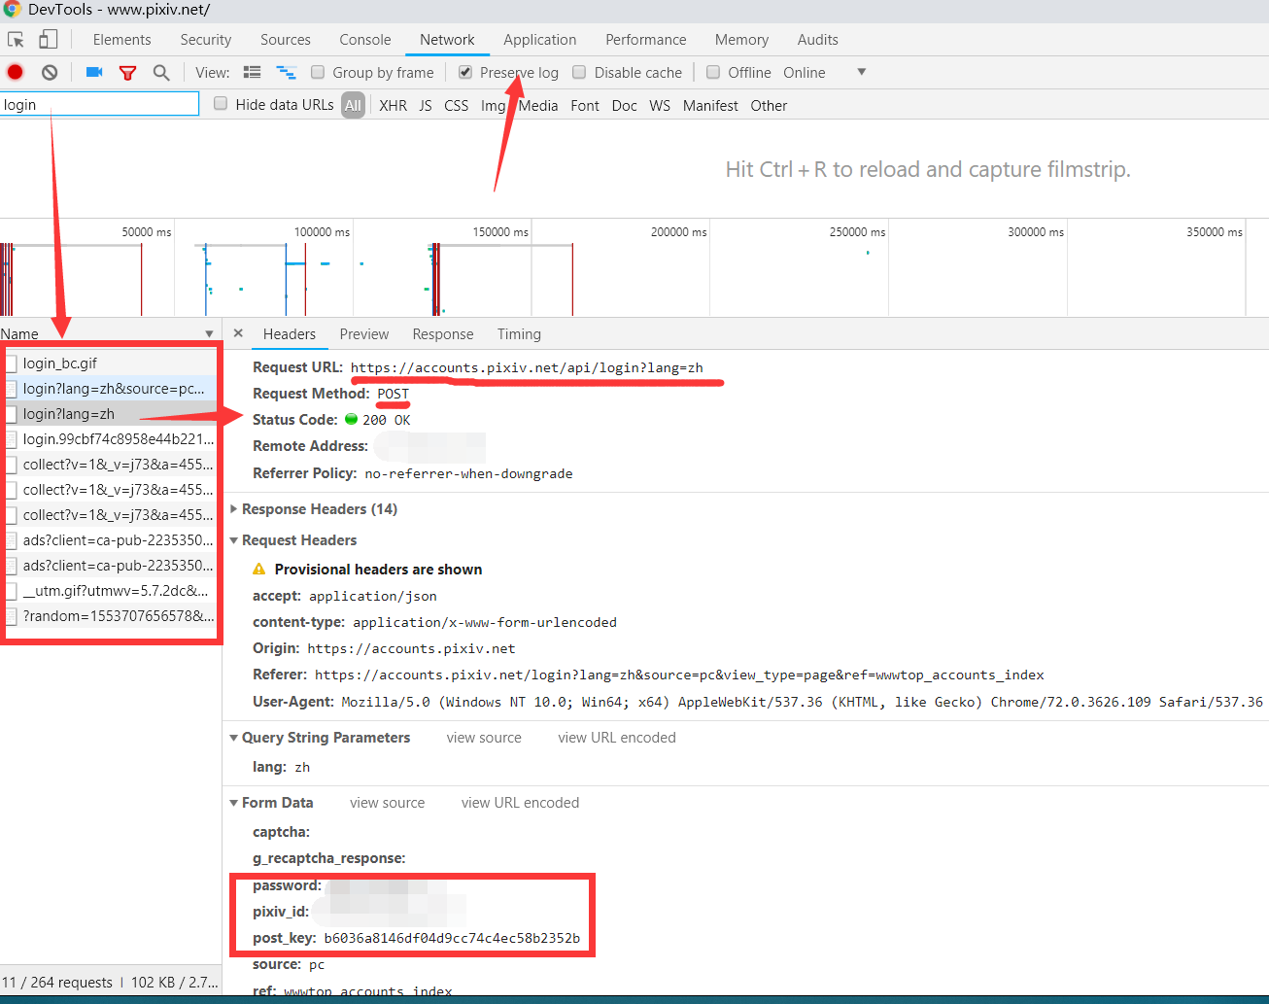The image size is (1269, 1004).
Task: Select __utm.gif?utmwv request
Action: [109, 591]
